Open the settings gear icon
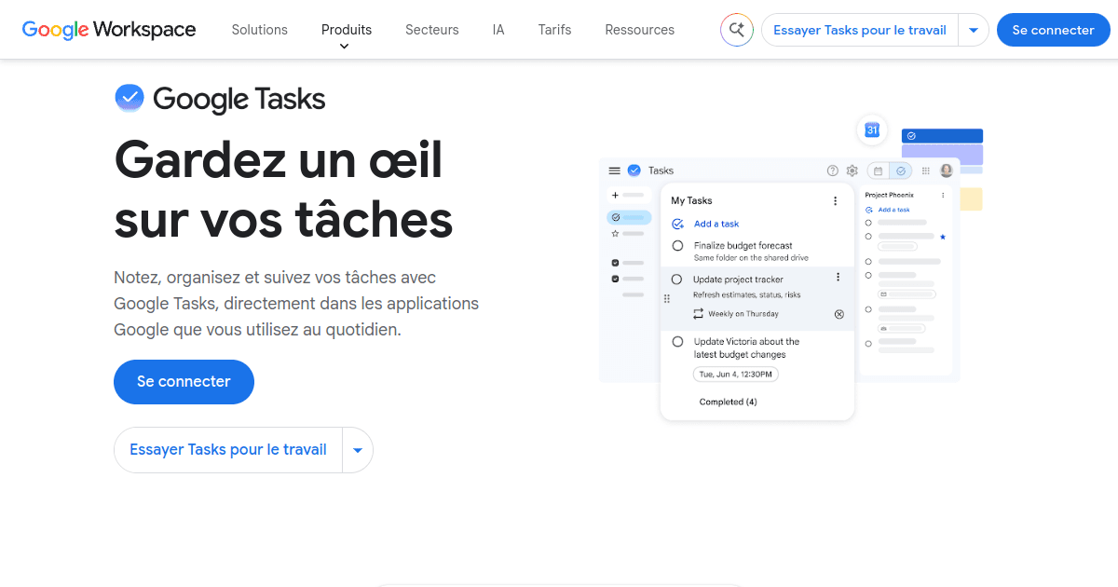 click(x=852, y=171)
